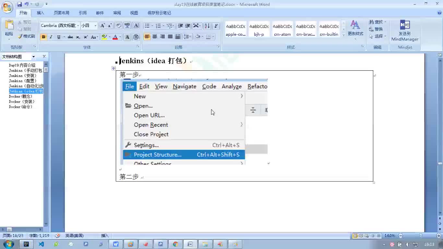Image resolution: width=443 pixels, height=249 pixels.
Task: Switch to Draft view
Action: (378, 236)
